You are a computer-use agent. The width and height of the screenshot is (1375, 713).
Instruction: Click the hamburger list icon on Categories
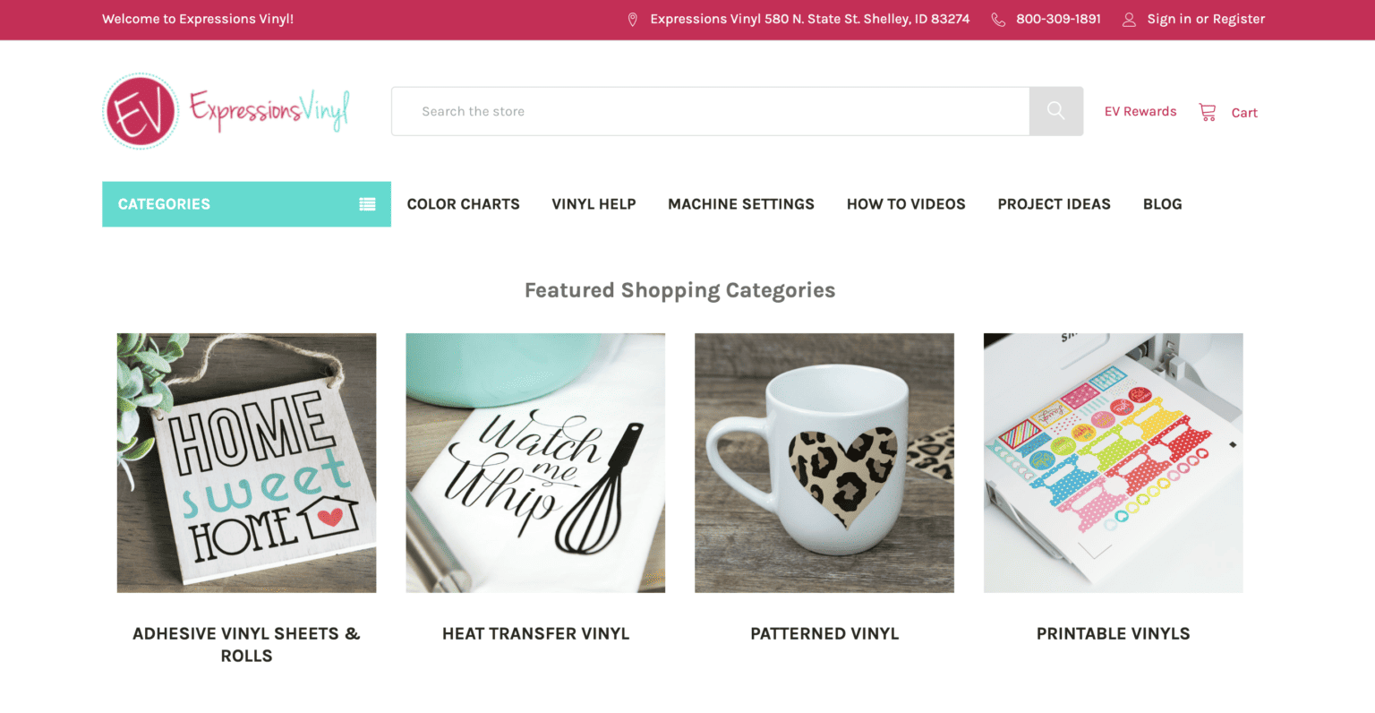pyautogui.click(x=367, y=203)
